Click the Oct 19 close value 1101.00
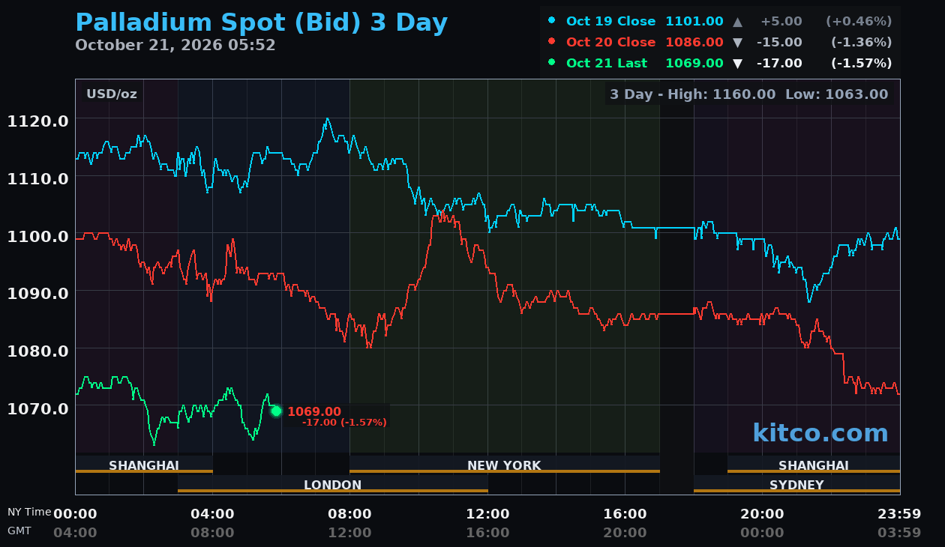Viewport: 945px width, 547px height. 694,22
